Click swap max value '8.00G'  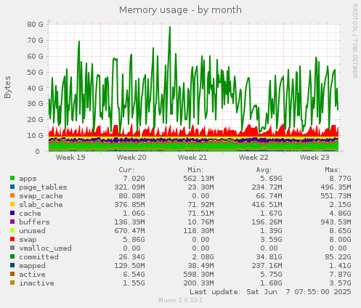[340, 240]
